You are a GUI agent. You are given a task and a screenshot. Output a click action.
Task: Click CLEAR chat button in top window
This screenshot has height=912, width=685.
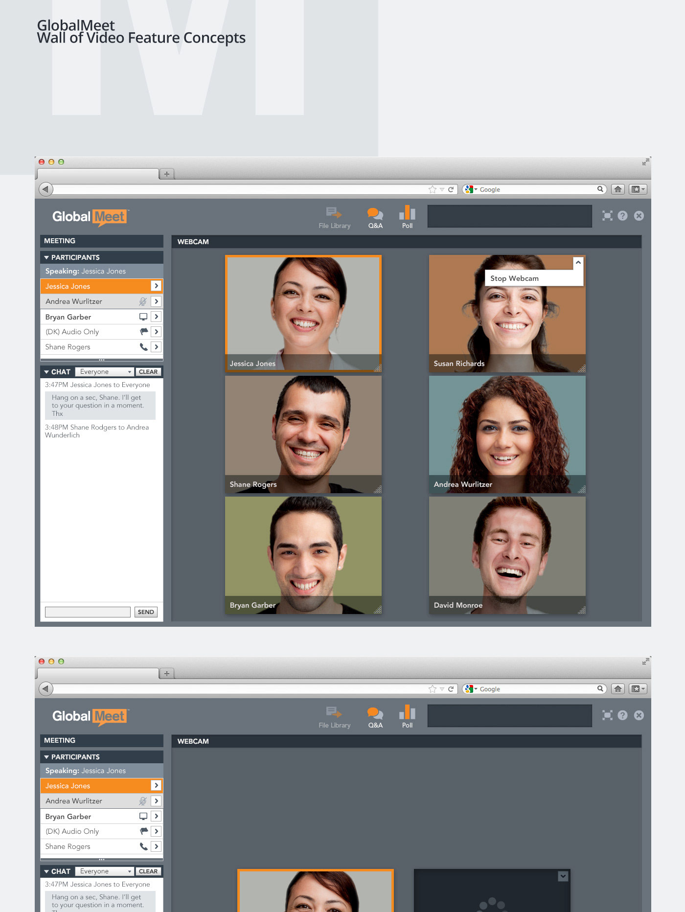[148, 372]
